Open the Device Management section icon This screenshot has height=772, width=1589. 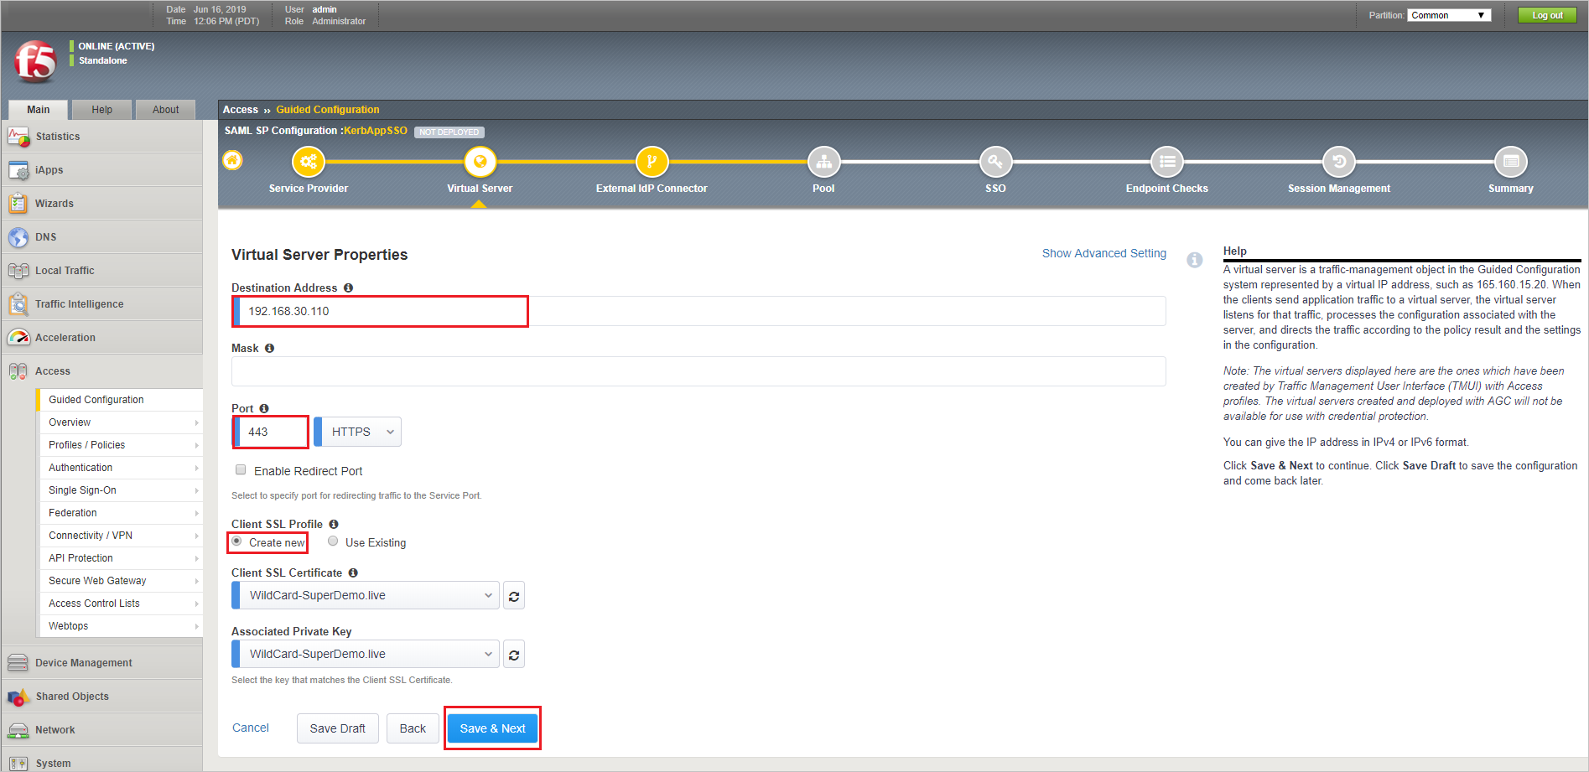(x=18, y=663)
